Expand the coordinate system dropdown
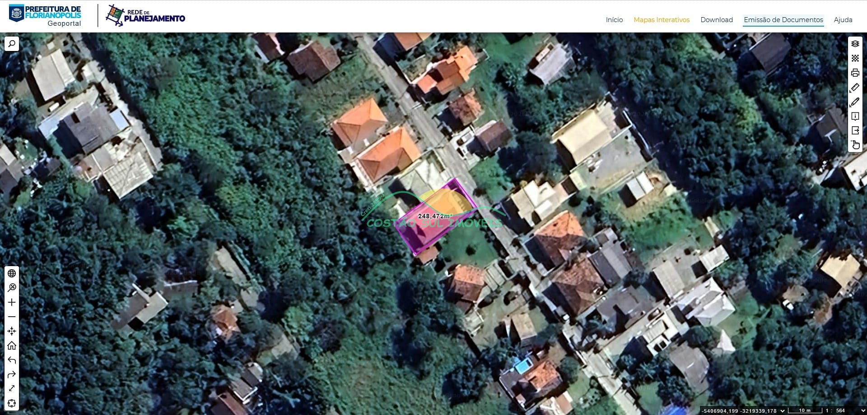This screenshot has height=415, width=867. [783, 410]
